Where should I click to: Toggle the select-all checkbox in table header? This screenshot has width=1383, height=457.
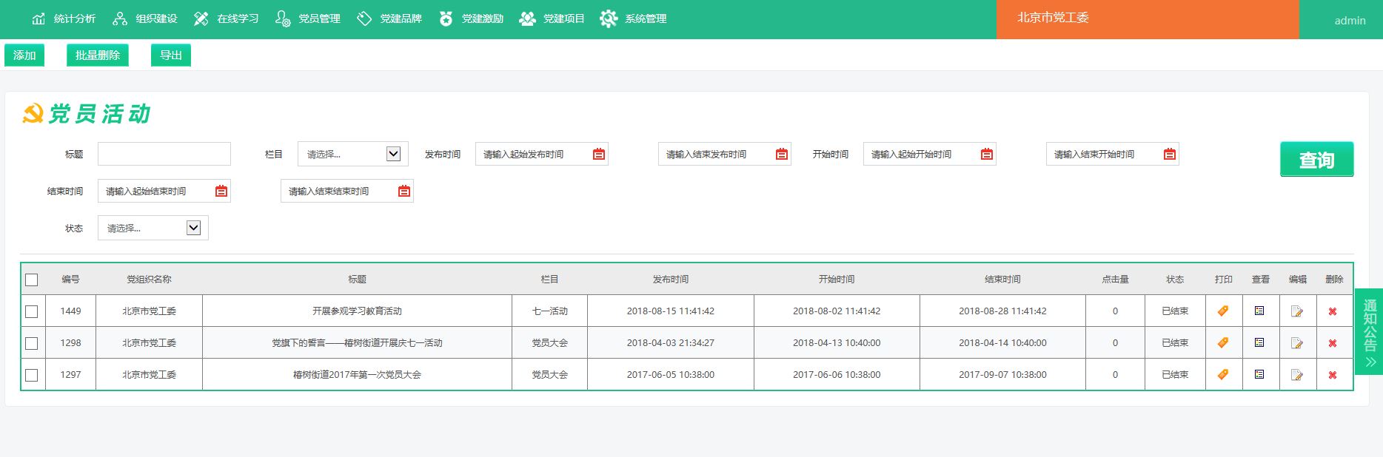pyautogui.click(x=32, y=280)
